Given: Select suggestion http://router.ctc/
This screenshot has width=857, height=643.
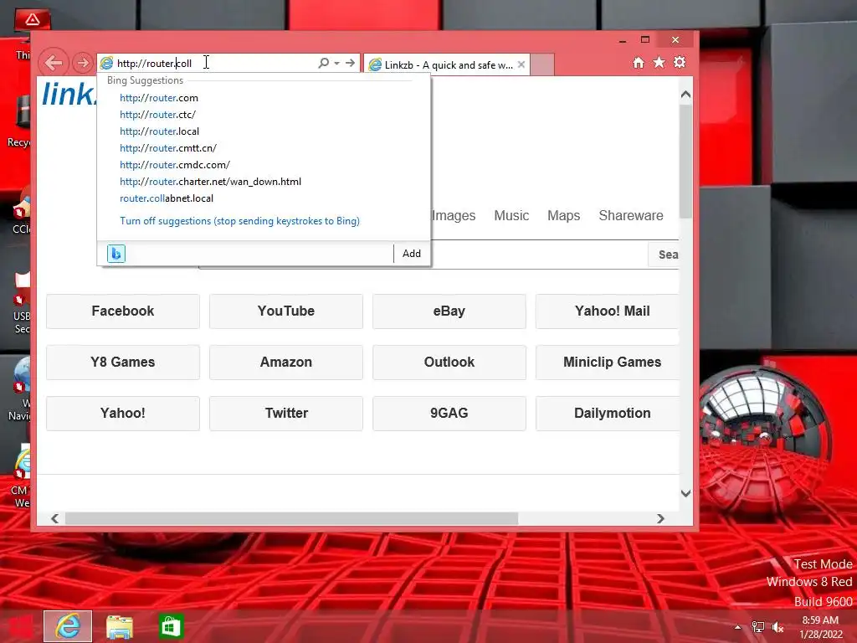Looking at the screenshot, I should tap(157, 114).
